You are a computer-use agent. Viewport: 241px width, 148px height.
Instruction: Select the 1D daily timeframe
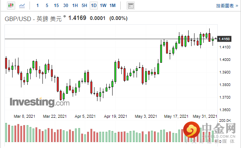(94, 6)
